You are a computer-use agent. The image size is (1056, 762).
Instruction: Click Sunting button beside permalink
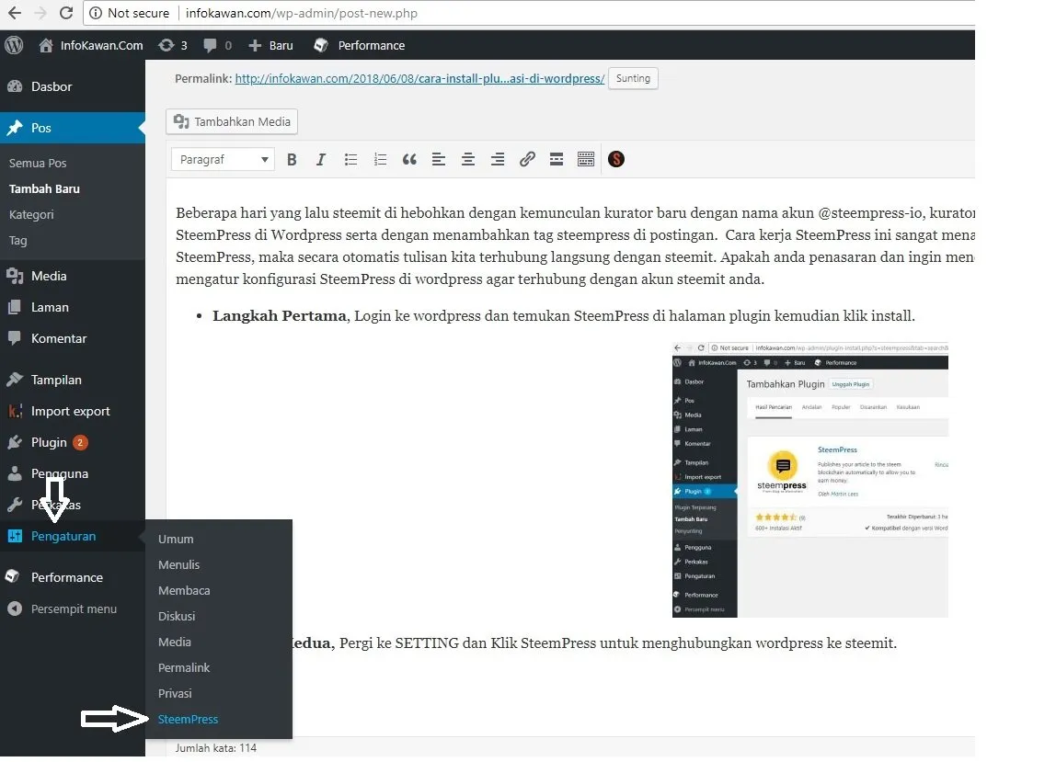click(633, 78)
